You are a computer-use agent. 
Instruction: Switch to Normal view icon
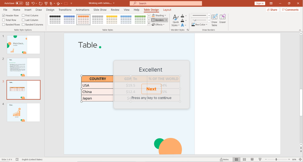[x=236, y=159]
